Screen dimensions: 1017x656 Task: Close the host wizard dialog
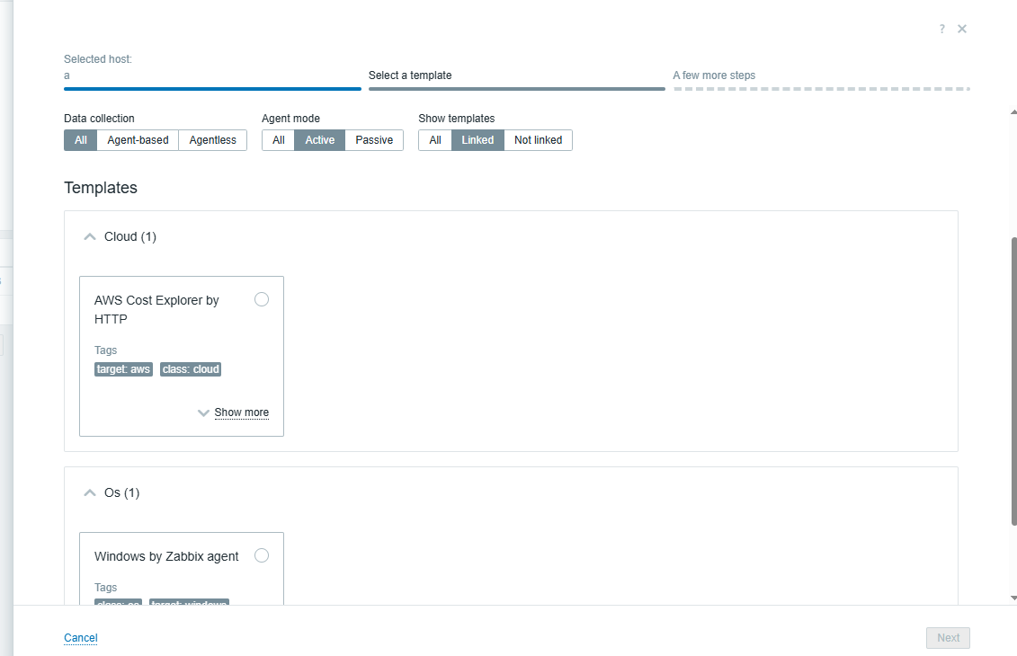click(962, 29)
